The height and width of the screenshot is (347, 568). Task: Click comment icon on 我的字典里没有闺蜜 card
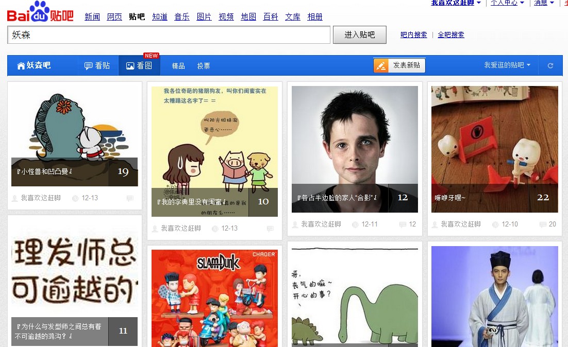pos(270,228)
